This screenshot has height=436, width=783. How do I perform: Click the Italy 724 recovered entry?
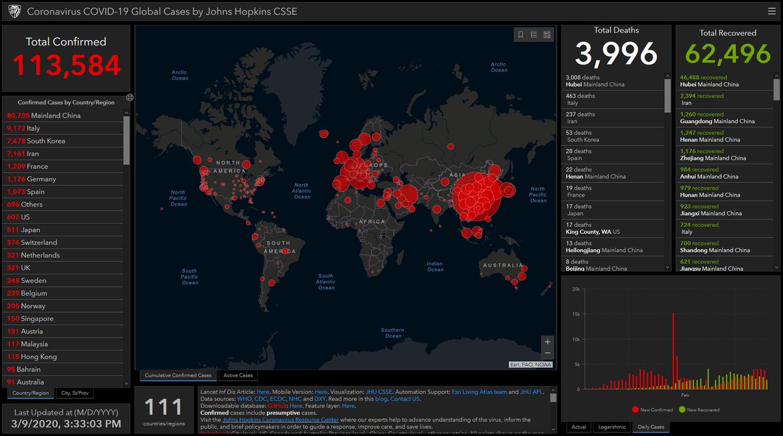725,228
